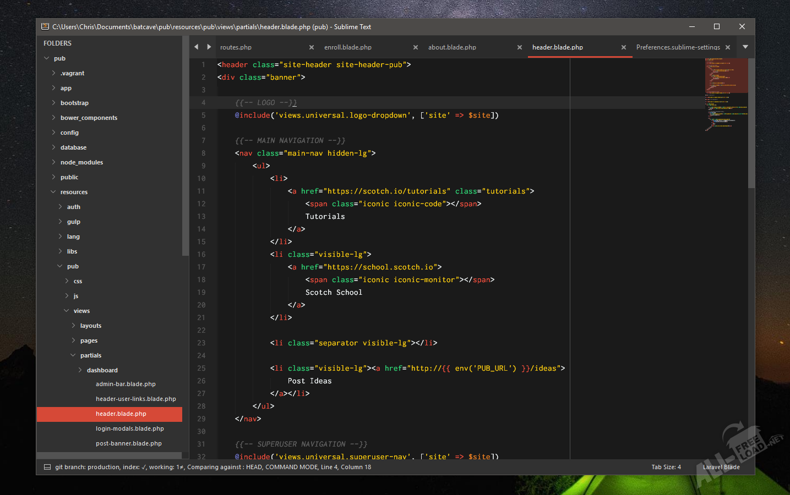Click the tab scroll right arrow

coord(209,47)
